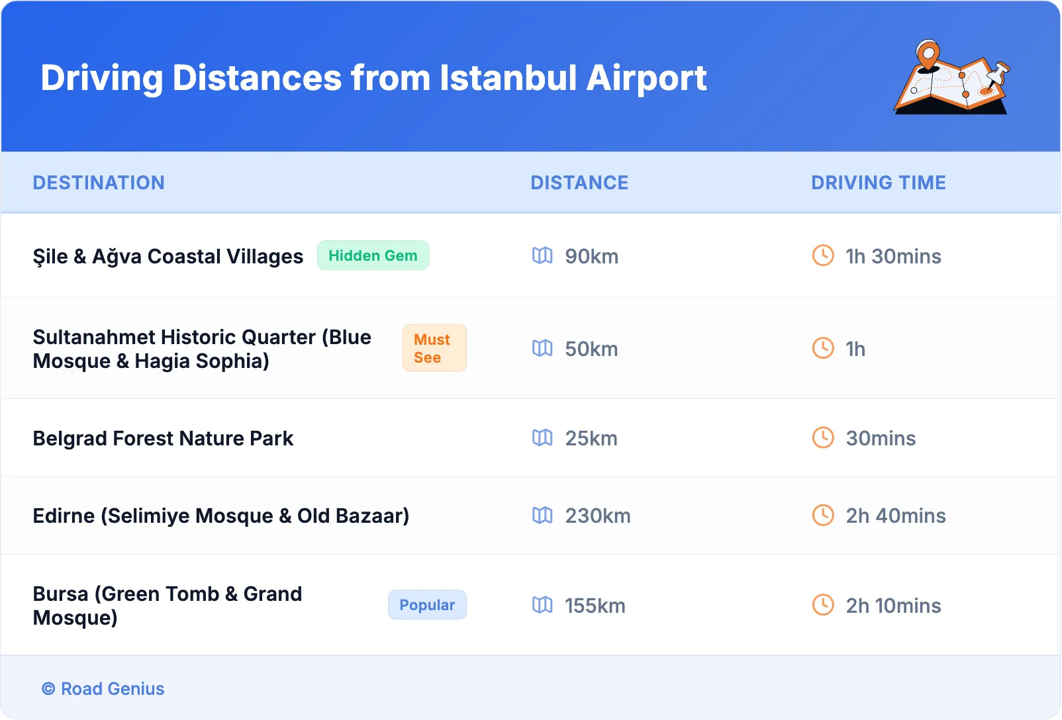Select Sultanahmet Historic Quarter destination
Screen dimensions: 1062x720
[202, 349]
